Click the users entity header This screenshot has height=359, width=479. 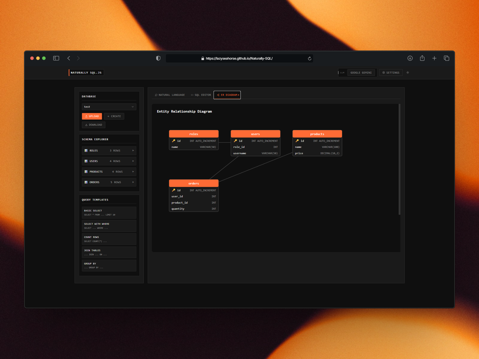255,134
